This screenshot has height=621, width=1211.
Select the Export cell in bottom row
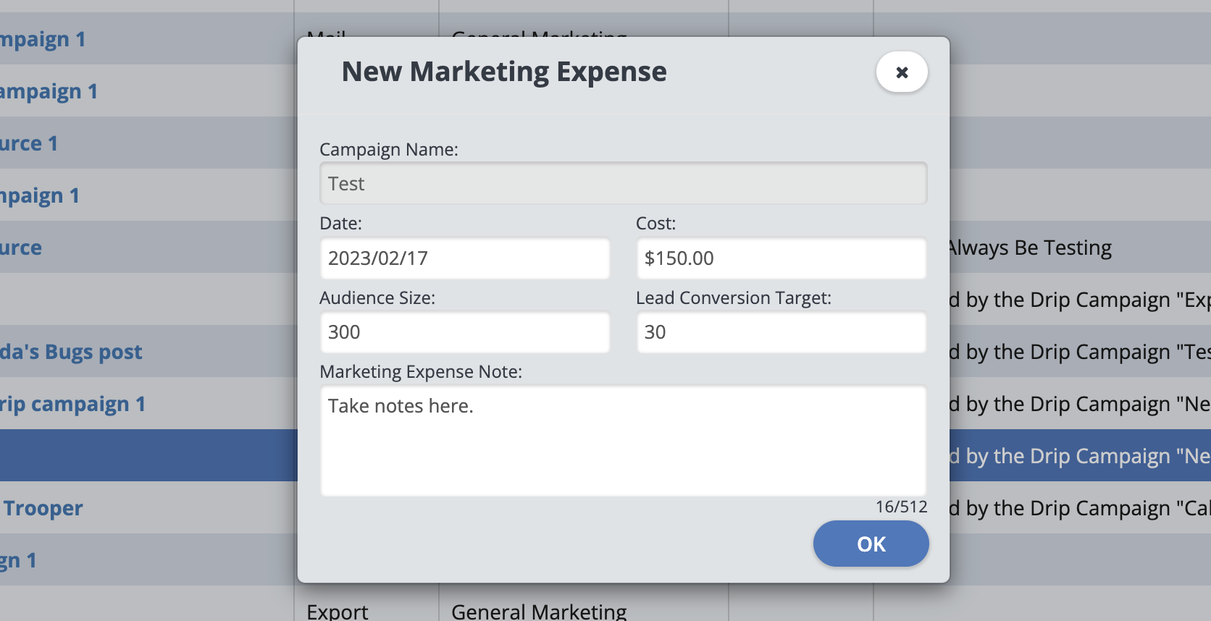click(338, 612)
